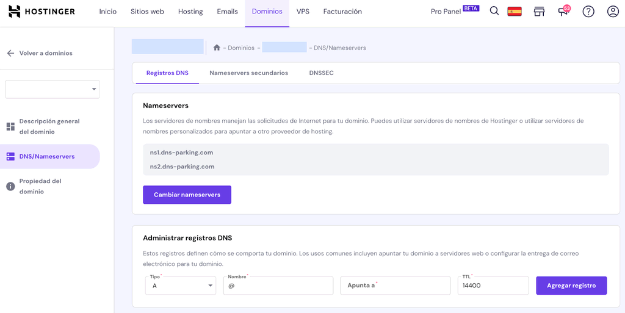Switch to Nameservers secundarios tab
Screen dimensions: 625x313
click(248, 73)
